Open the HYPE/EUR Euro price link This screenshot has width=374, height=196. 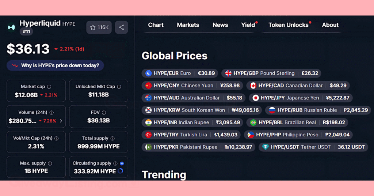click(180, 73)
